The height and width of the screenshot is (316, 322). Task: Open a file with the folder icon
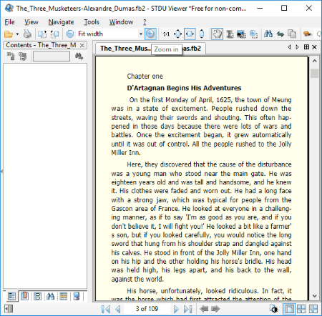(x=9, y=34)
